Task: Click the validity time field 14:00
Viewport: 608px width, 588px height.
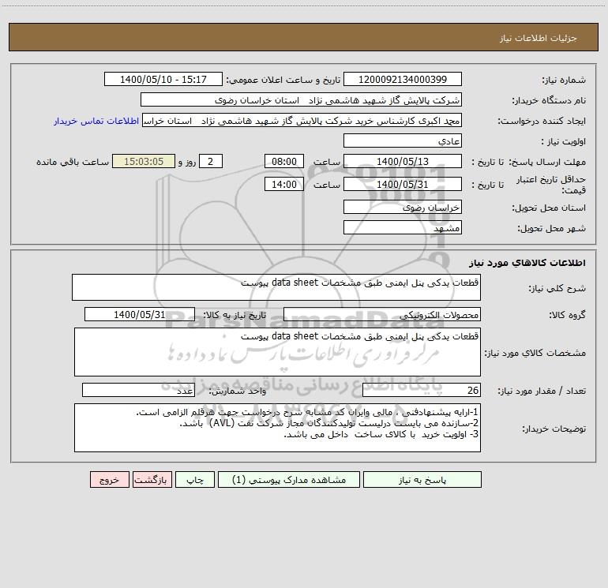Action: tap(283, 184)
